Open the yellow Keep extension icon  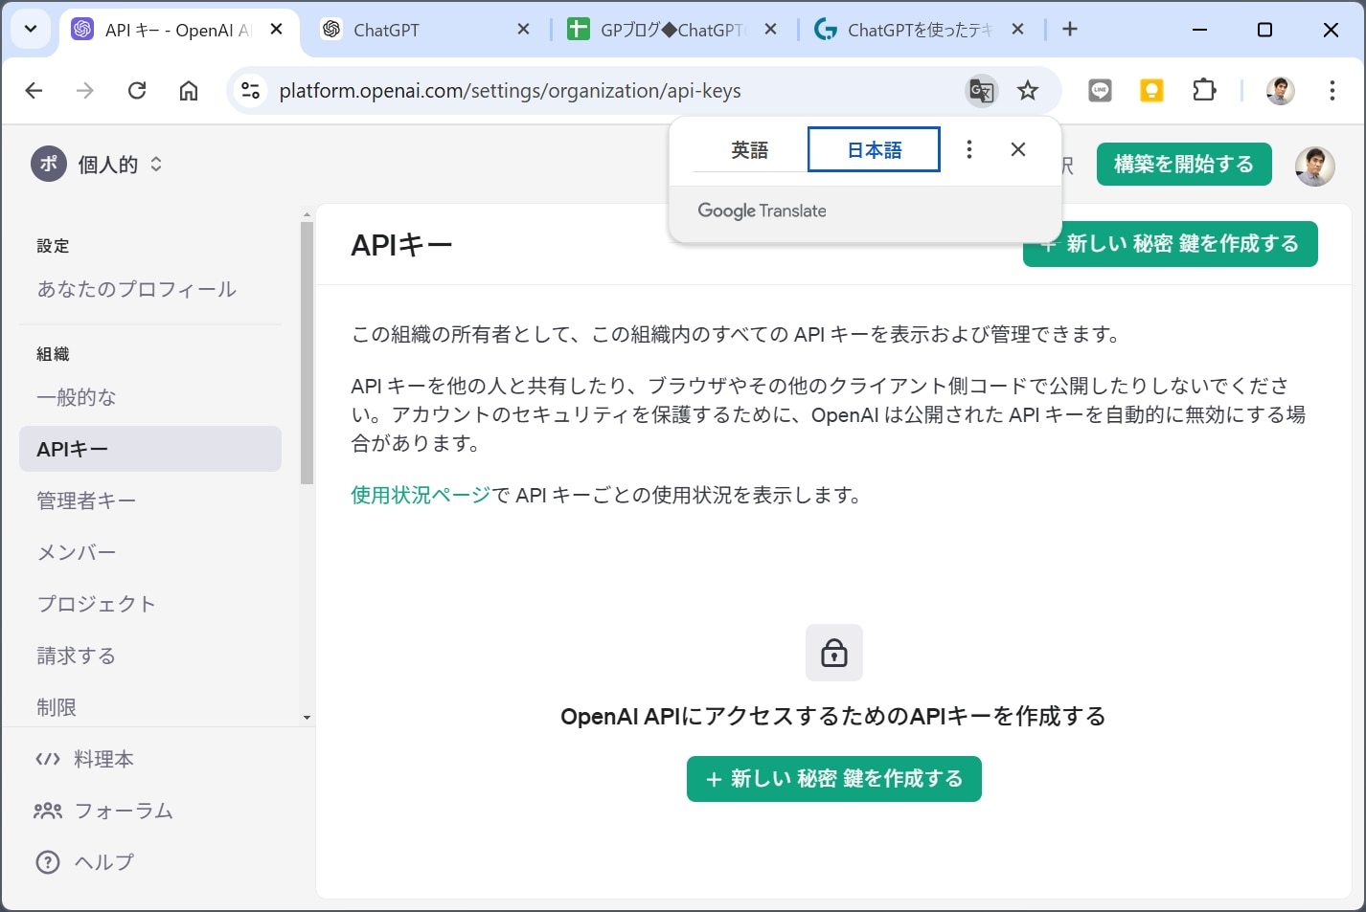pyautogui.click(x=1151, y=91)
